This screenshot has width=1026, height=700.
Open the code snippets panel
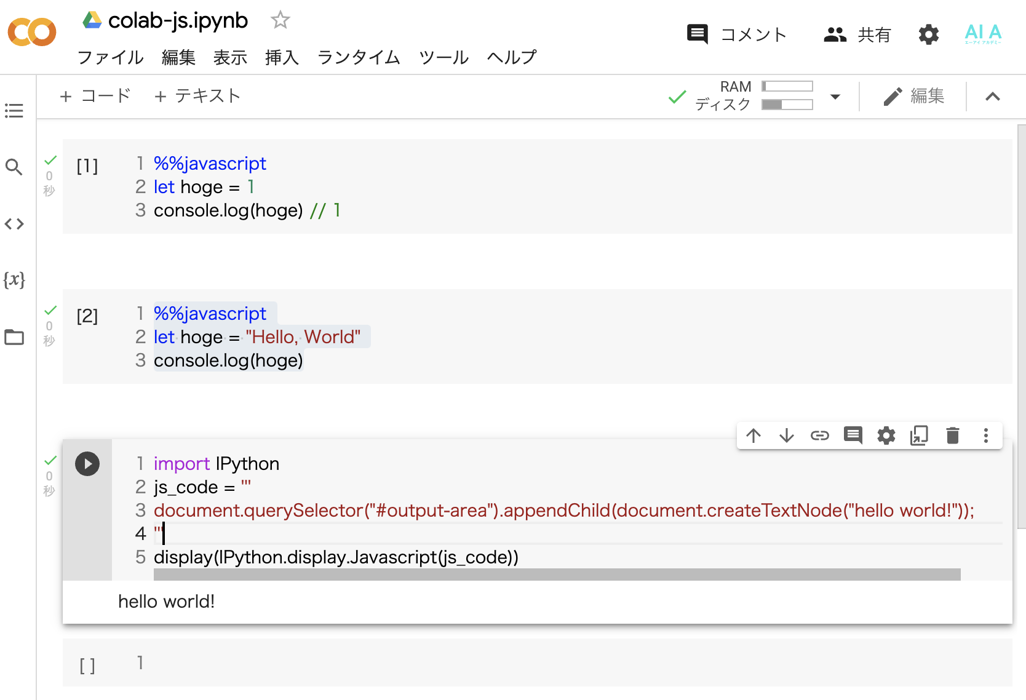click(14, 224)
